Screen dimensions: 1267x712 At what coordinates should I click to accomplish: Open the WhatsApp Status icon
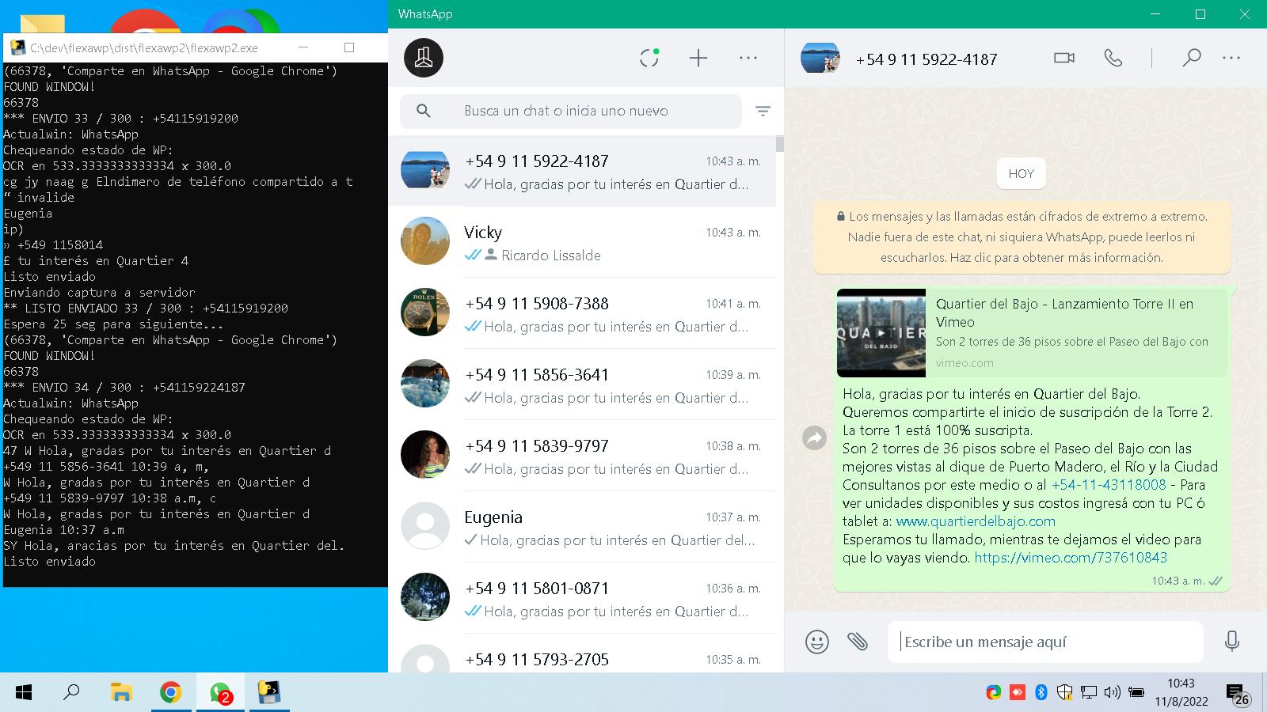point(649,58)
